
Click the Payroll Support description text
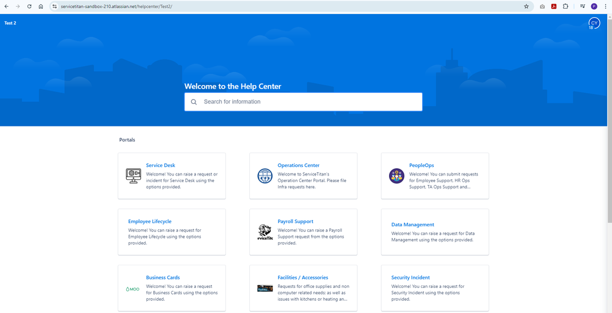pyautogui.click(x=311, y=237)
